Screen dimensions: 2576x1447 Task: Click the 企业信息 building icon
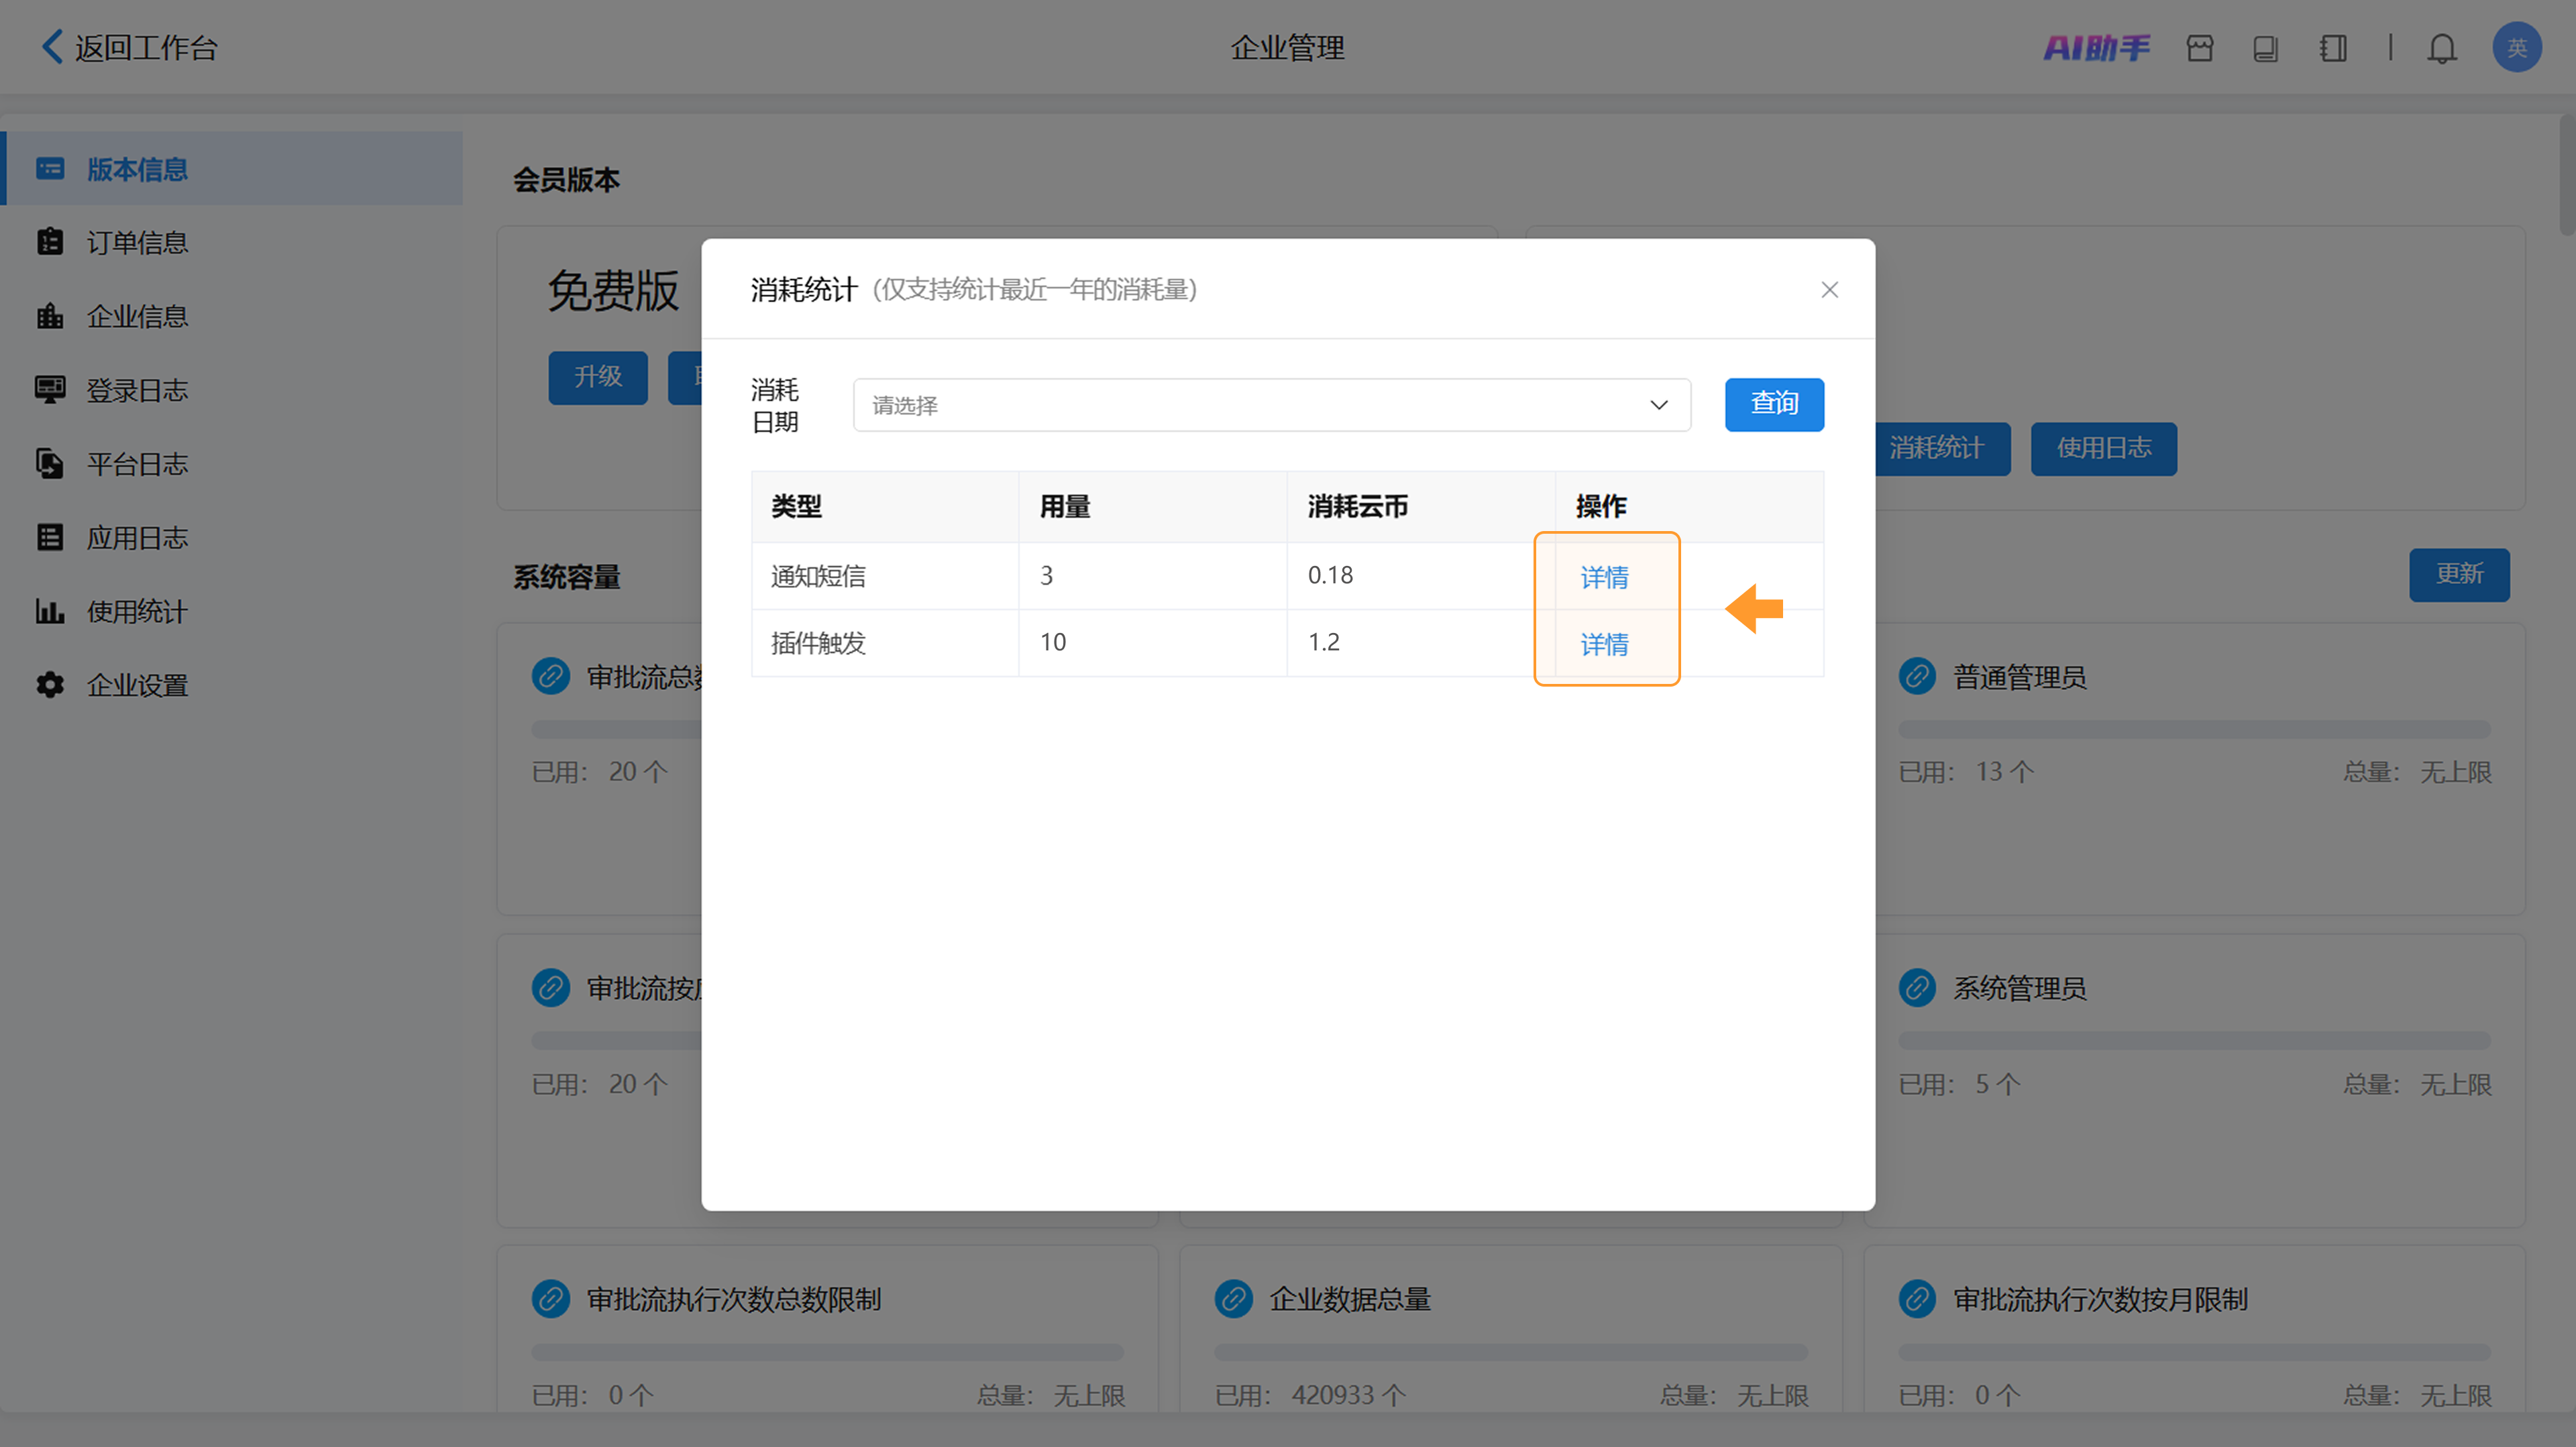[50, 316]
